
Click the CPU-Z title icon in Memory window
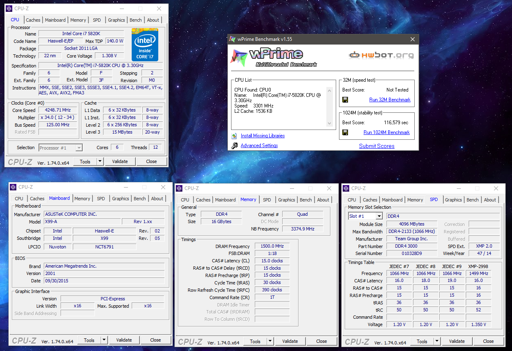click(x=180, y=188)
